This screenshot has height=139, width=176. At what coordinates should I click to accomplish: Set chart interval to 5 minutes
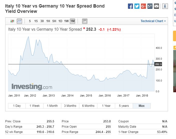(x=30, y=21)
